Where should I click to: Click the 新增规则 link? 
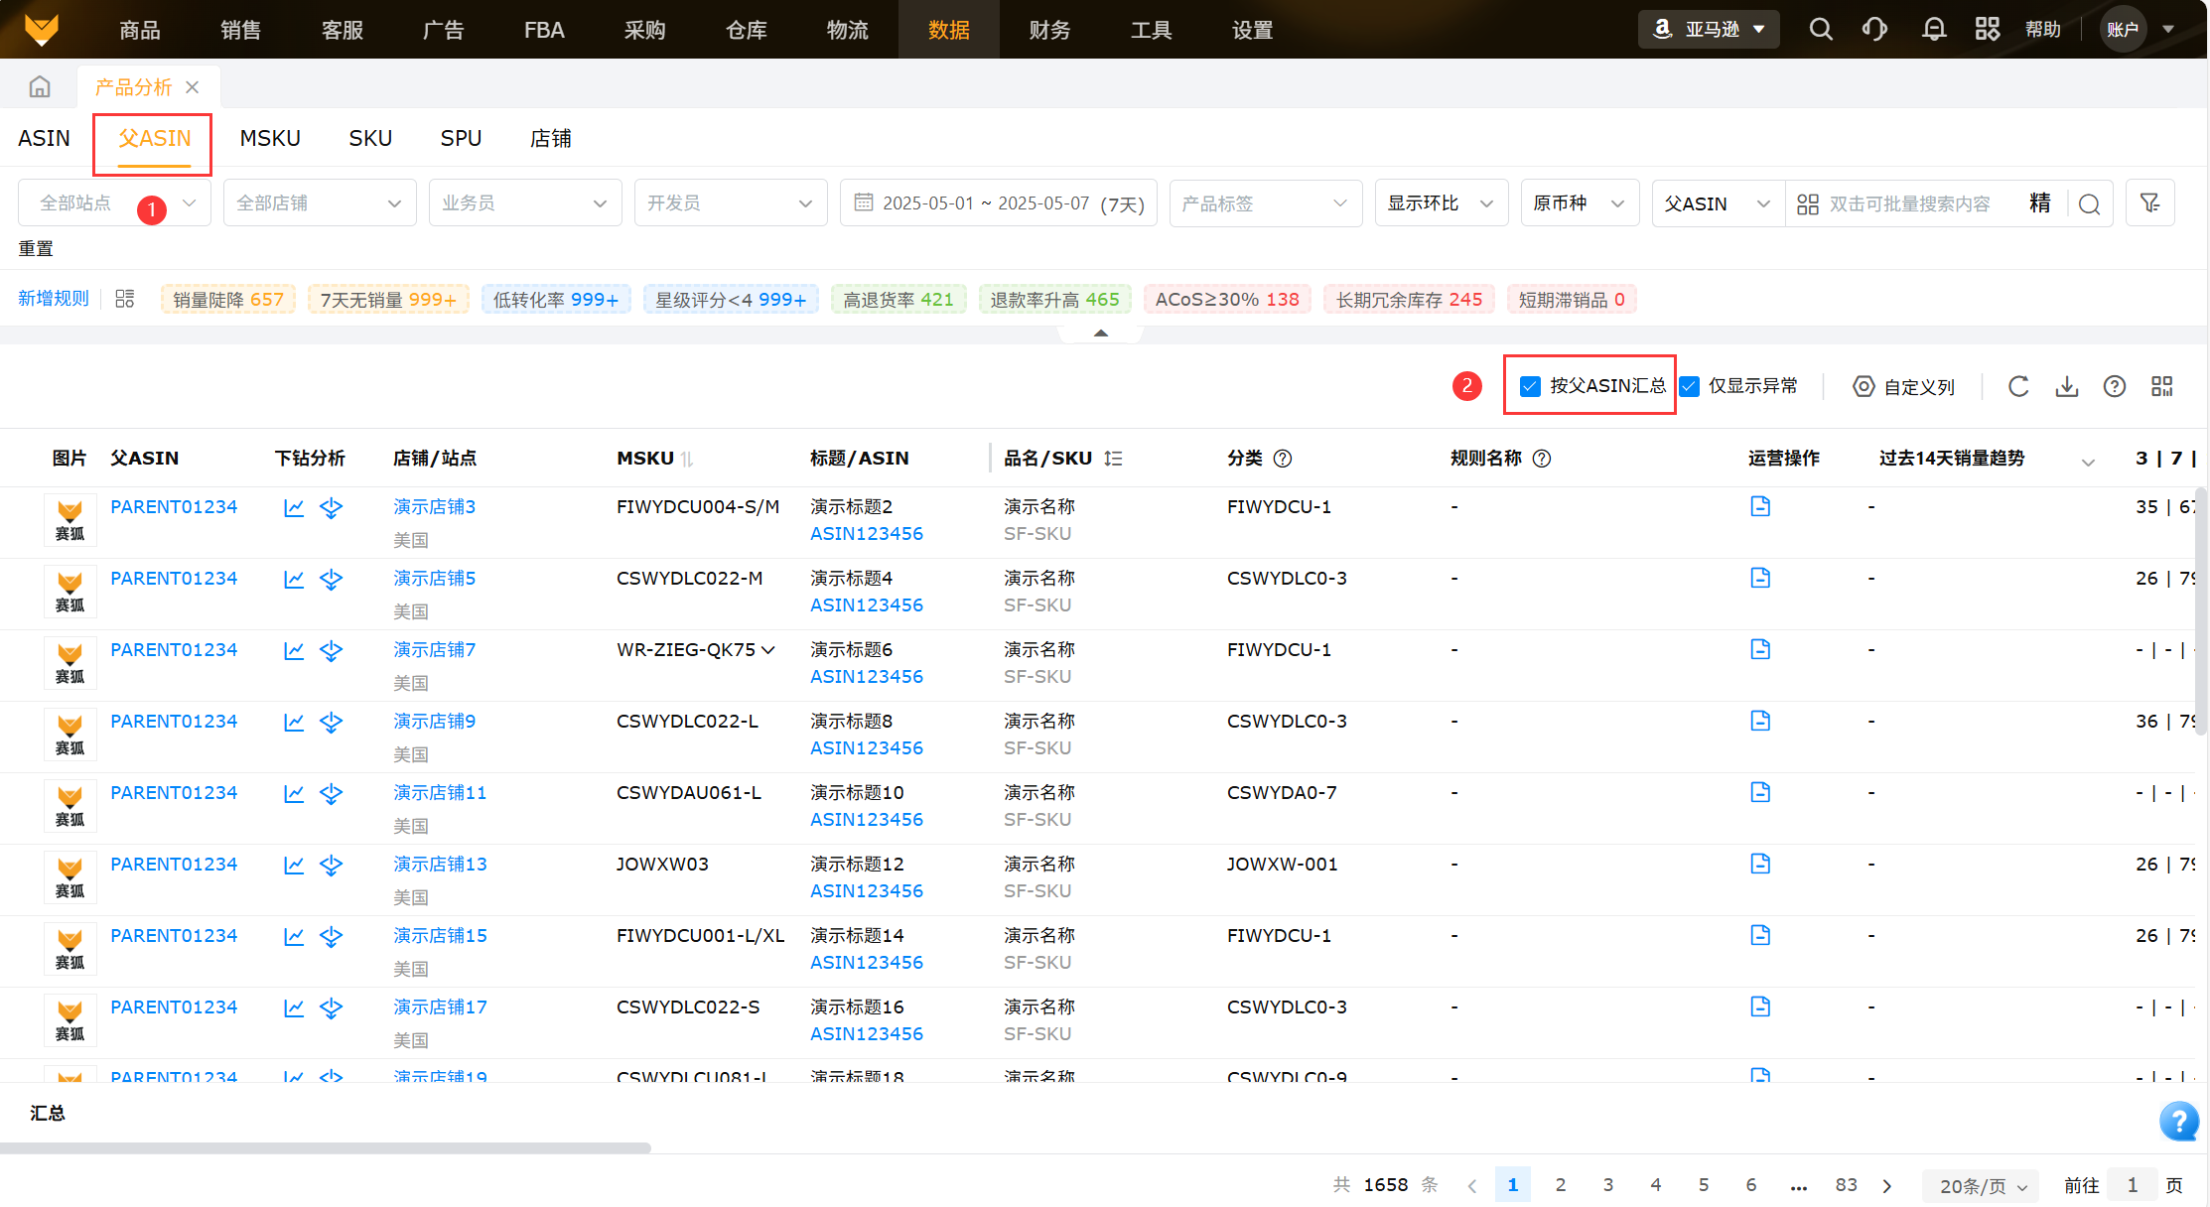[x=54, y=299]
